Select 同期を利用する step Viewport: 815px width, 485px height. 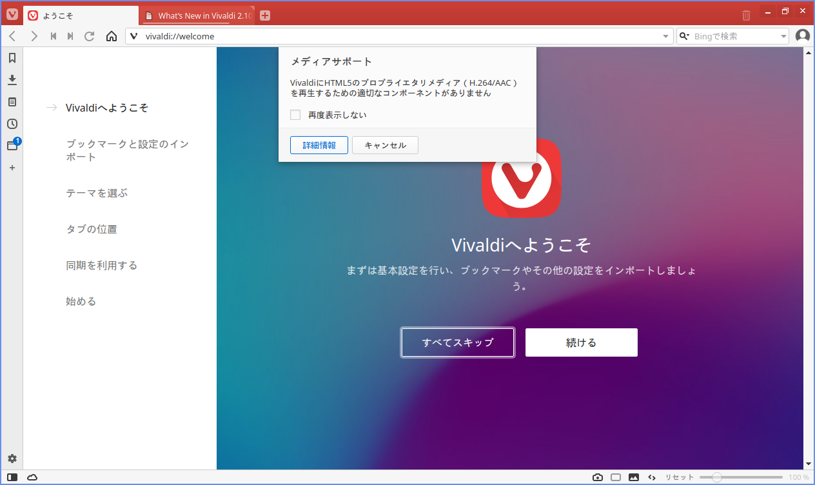pos(102,265)
